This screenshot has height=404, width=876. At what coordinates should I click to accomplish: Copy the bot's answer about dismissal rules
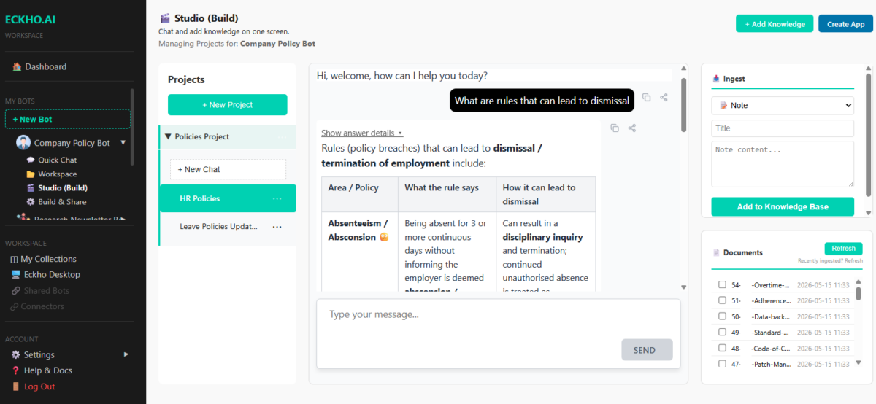tap(615, 128)
